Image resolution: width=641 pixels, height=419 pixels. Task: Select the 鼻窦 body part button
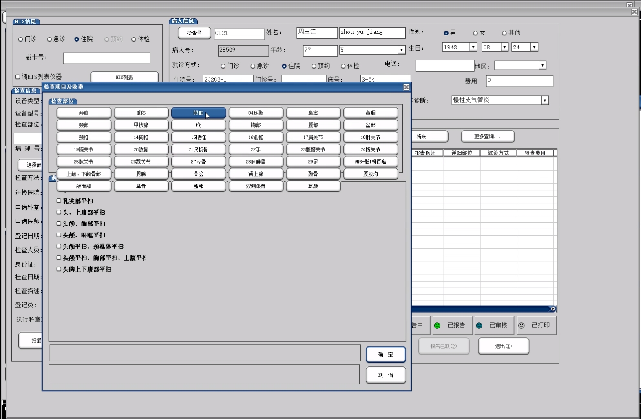point(313,113)
